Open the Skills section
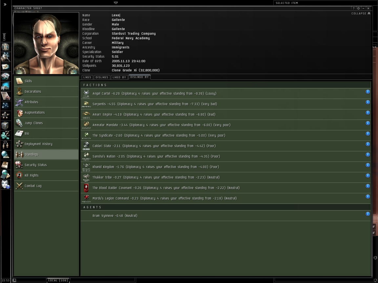The height and width of the screenshot is (283, 378). (x=46, y=81)
